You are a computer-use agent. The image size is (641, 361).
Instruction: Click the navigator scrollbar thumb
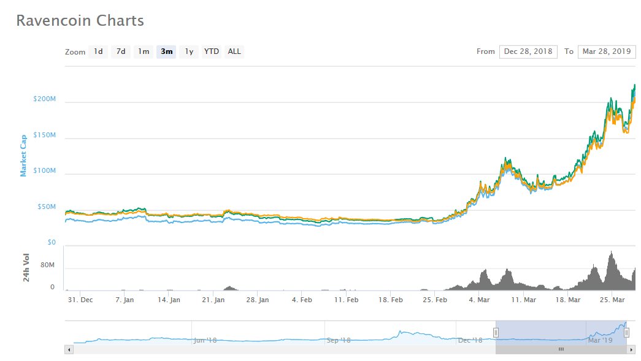pos(561,349)
